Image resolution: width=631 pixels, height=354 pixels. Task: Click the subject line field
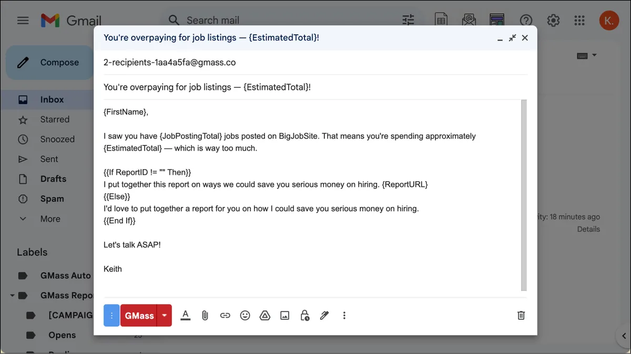(x=315, y=87)
